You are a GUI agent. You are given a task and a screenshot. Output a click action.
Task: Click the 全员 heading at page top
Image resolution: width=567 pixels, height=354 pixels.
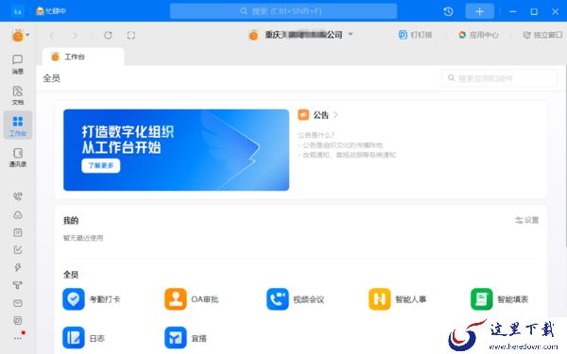(51, 78)
